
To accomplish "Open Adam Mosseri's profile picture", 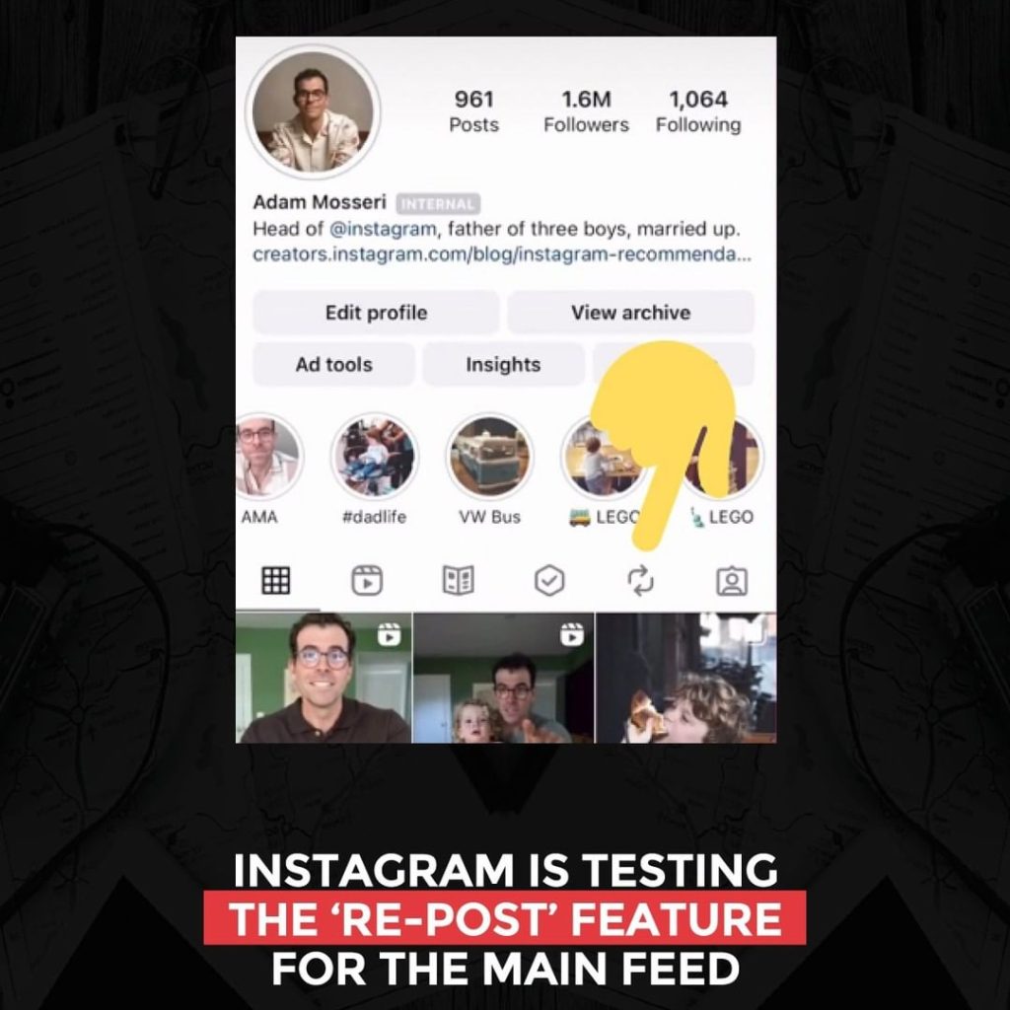I will (313, 111).
